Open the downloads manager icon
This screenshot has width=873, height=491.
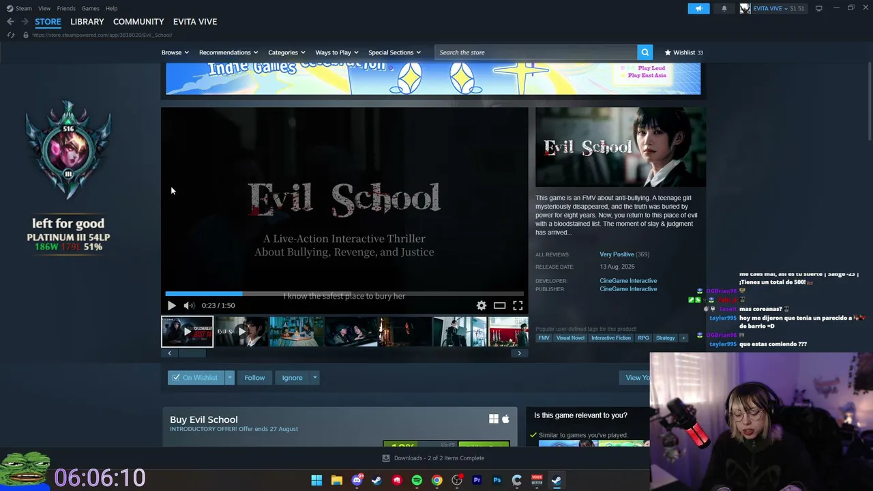coord(386,458)
